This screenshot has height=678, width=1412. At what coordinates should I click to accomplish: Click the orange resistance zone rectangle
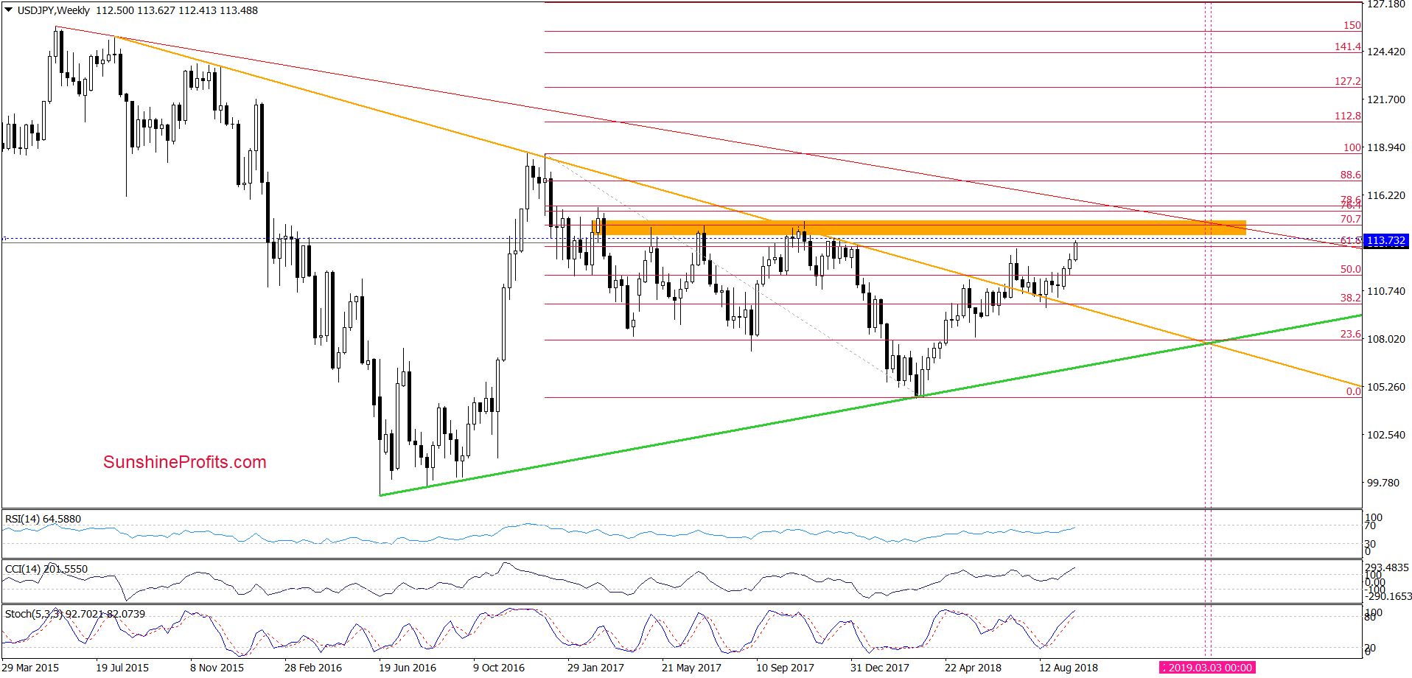(919, 228)
